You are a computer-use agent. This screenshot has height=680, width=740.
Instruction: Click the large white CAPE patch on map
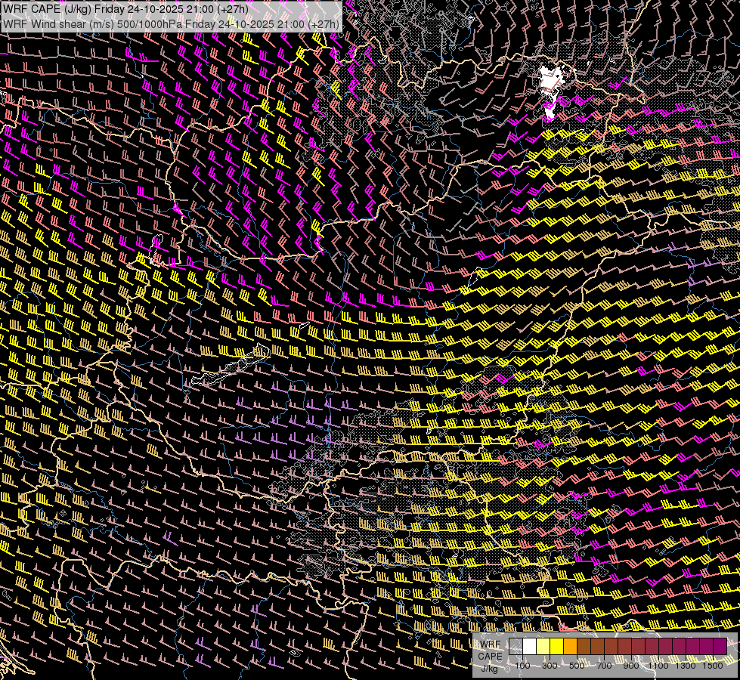[x=551, y=80]
